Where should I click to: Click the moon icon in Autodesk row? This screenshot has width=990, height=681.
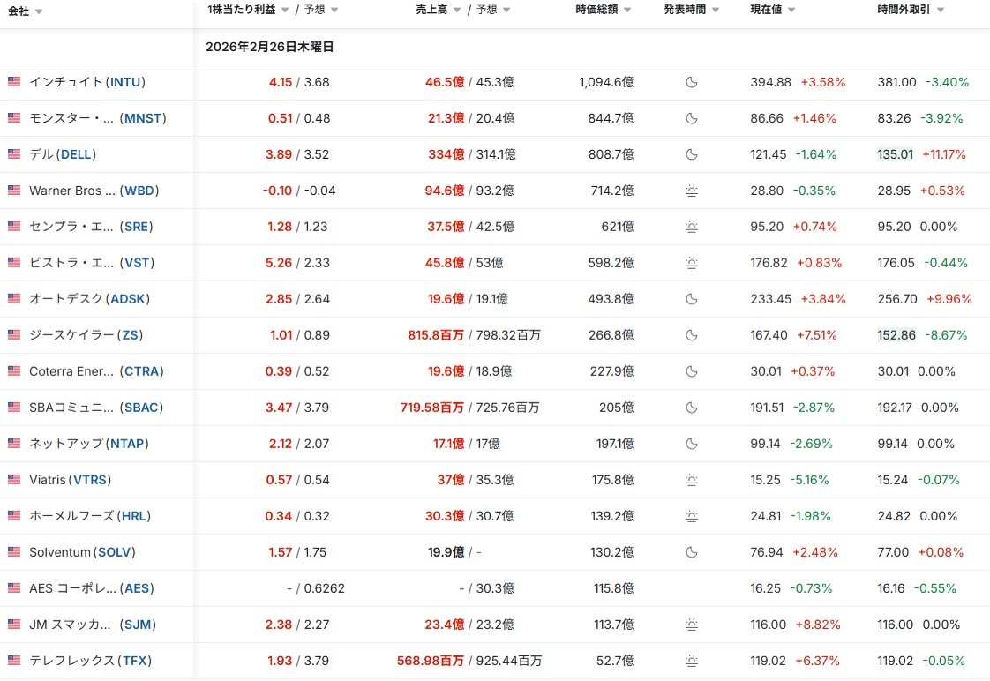(692, 299)
